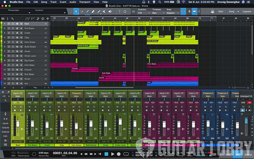
Task: Solo mixer channel 5 Intro Snare
Action: click(79, 107)
